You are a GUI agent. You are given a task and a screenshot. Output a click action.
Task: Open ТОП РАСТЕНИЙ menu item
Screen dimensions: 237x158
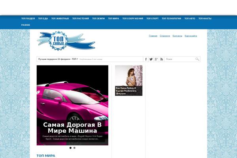pyautogui.click(x=81, y=19)
